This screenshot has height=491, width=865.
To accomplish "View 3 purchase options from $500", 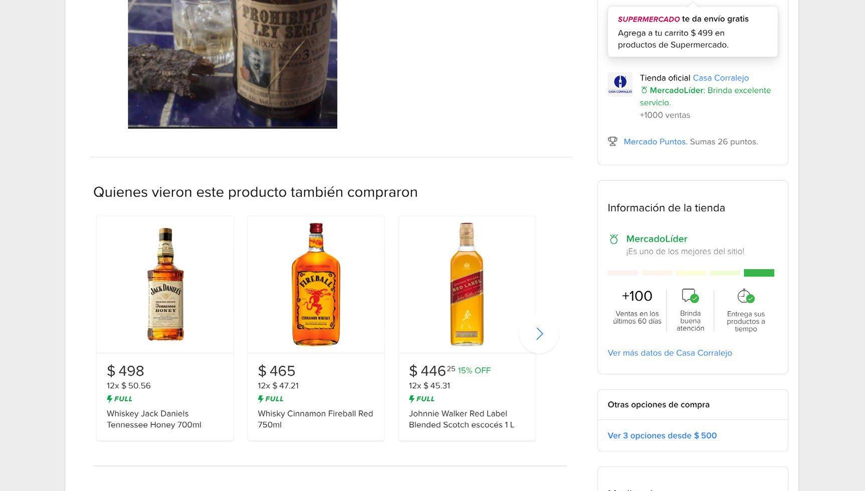I will [662, 435].
